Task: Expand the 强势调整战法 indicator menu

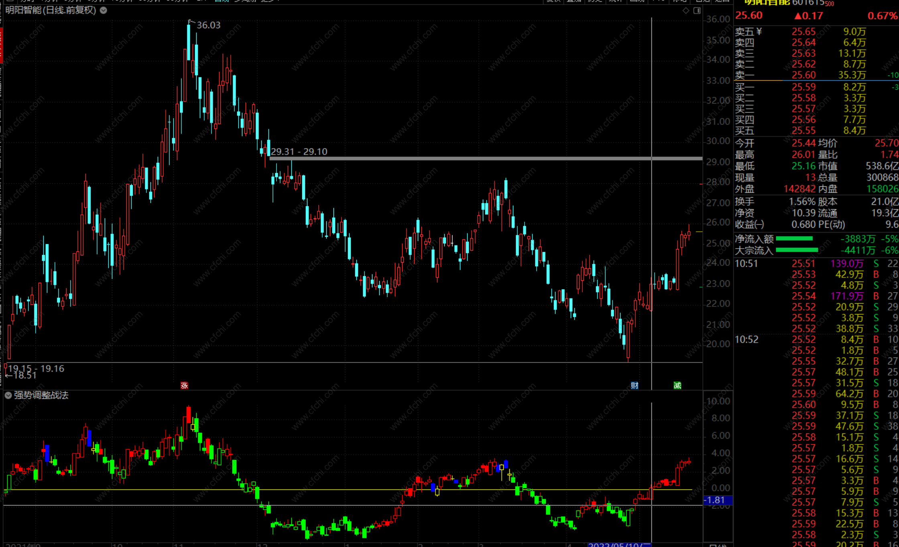Action: coord(8,395)
